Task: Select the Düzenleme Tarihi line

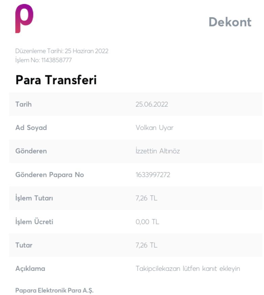Action: click(62, 51)
